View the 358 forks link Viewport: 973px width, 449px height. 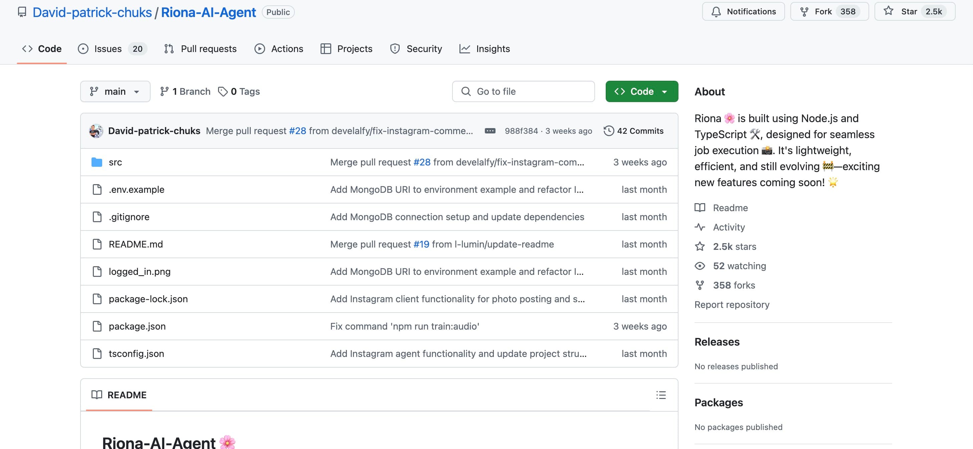coord(725,285)
